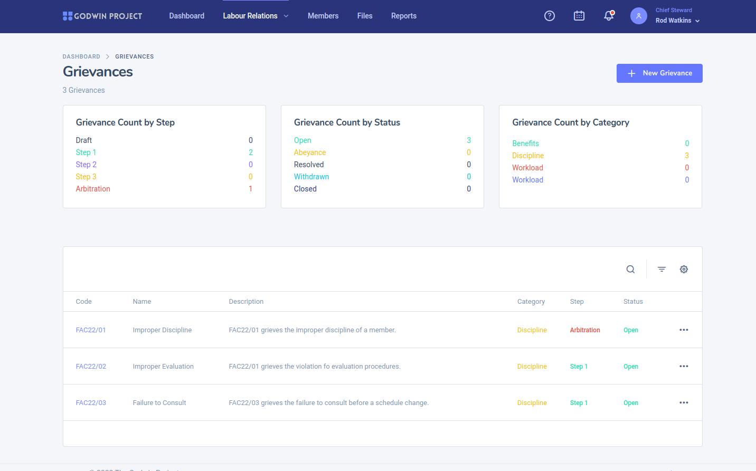Open the three-dot menu for FAC22/02
This screenshot has height=471, width=756.
point(684,367)
